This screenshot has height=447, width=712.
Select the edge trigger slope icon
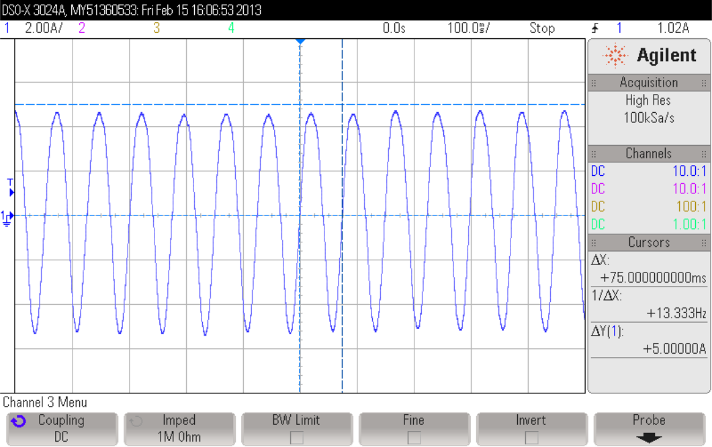[594, 28]
